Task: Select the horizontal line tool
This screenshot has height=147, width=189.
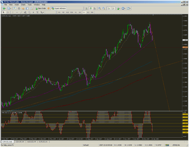Action: [17, 12]
